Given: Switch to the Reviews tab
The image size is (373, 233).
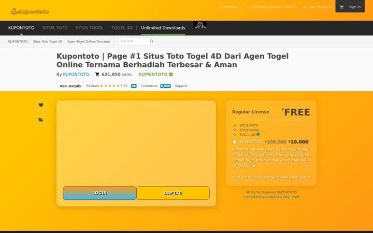Looking at the screenshot, I should coord(93,86).
